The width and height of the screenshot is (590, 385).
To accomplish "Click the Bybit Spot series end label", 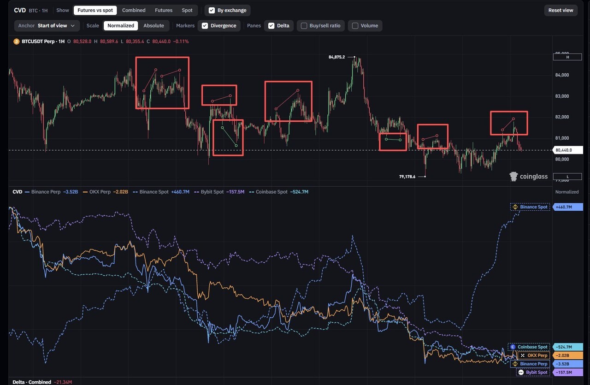I will pyautogui.click(x=534, y=372).
